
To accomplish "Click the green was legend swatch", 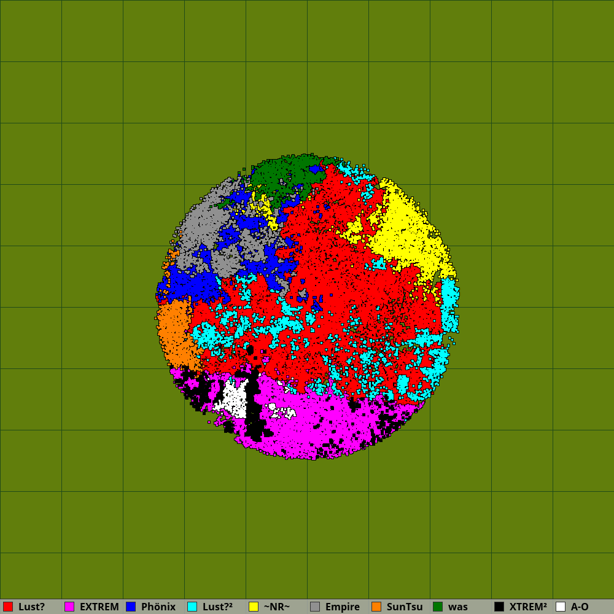I will pyautogui.click(x=438, y=607).
